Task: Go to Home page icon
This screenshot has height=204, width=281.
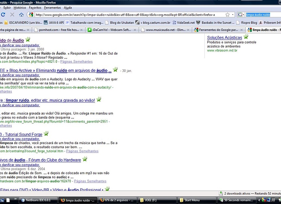Action: [x=21, y=15]
